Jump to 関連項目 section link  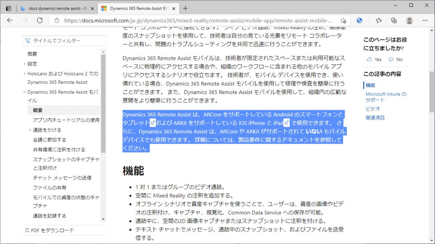coord(375,118)
